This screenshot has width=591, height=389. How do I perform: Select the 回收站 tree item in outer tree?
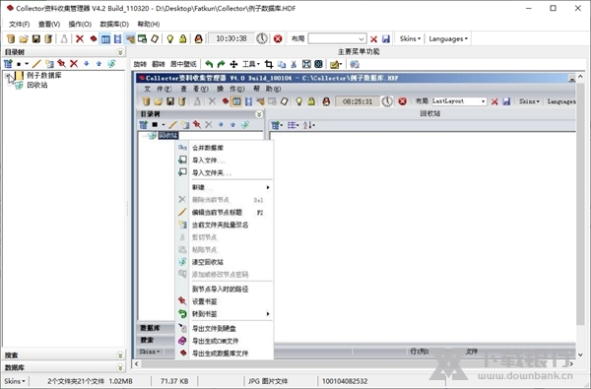pos(37,86)
